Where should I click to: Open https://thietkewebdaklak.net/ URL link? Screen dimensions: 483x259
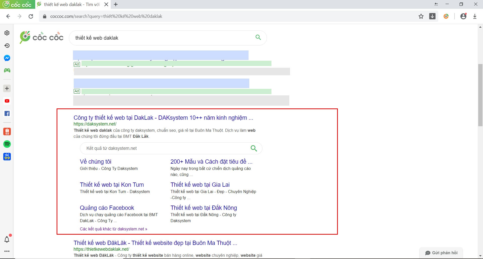101,249
